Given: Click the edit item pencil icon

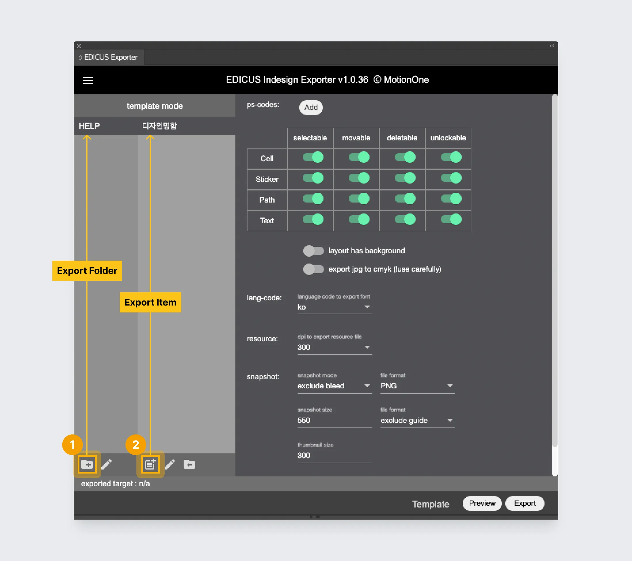Looking at the screenshot, I should tap(170, 464).
